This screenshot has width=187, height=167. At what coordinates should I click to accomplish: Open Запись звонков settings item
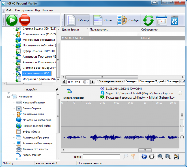[x=32, y=155]
